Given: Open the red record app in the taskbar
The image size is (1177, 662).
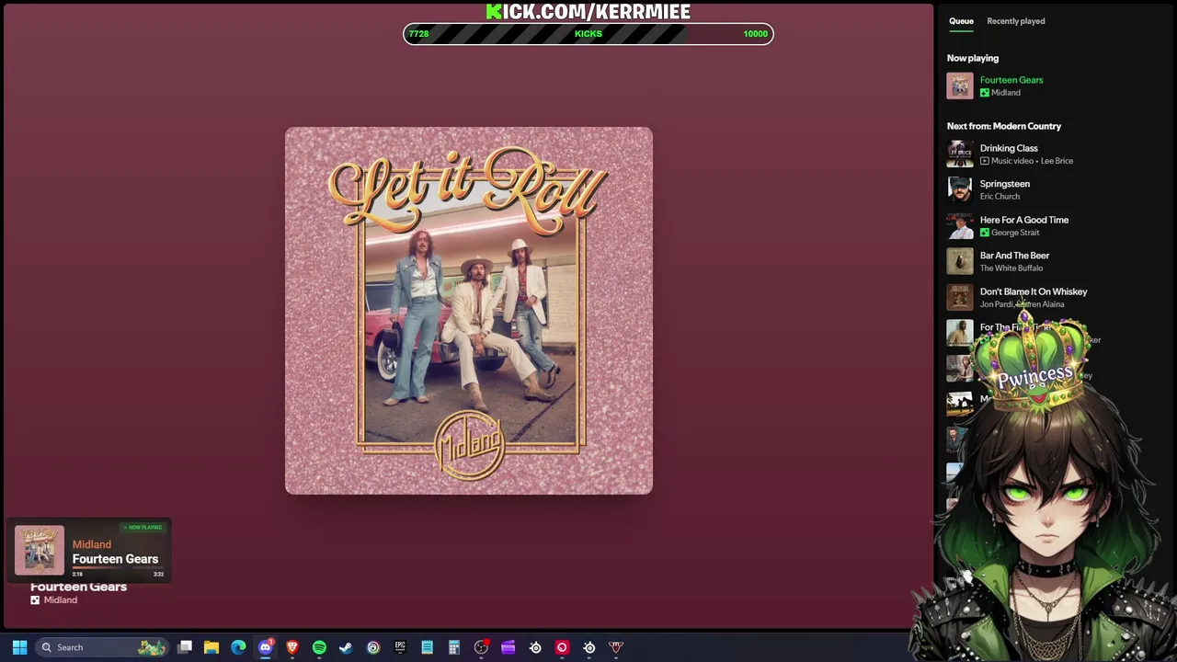Looking at the screenshot, I should (x=562, y=647).
